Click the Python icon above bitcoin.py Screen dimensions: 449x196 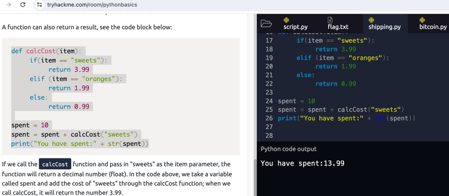(x=422, y=20)
